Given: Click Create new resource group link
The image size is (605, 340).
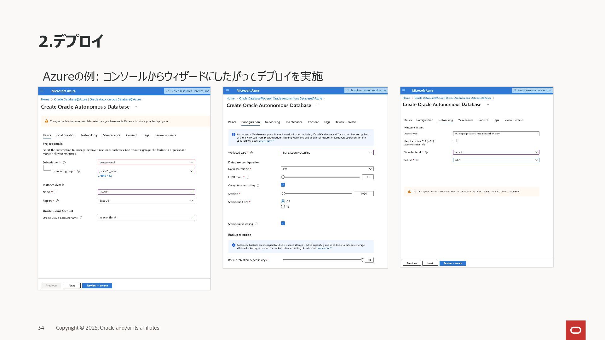Looking at the screenshot, I should click(105, 176).
